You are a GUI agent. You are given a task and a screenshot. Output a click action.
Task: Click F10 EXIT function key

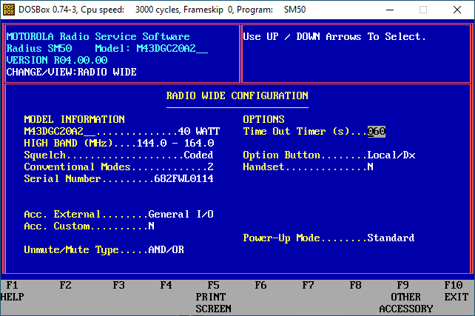point(457,291)
